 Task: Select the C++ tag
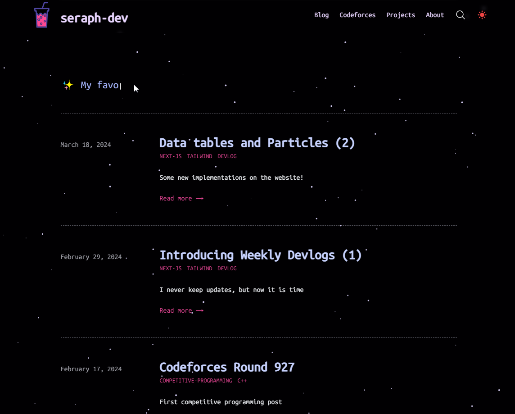click(x=242, y=381)
